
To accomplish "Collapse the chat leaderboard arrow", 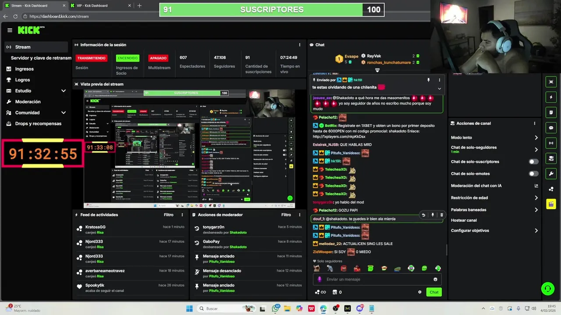I will pyautogui.click(x=377, y=70).
